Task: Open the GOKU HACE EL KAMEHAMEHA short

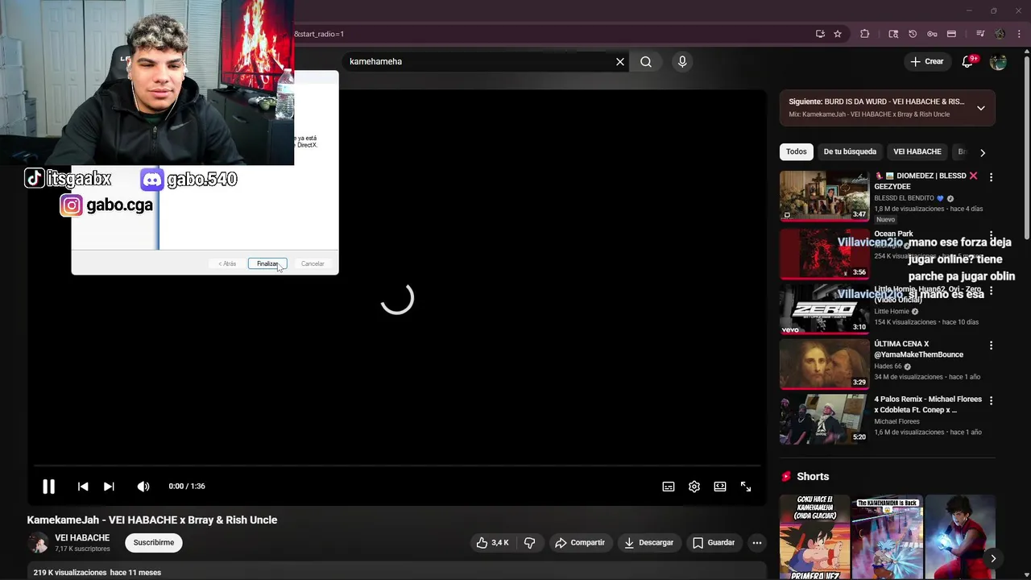Action: coord(814,536)
